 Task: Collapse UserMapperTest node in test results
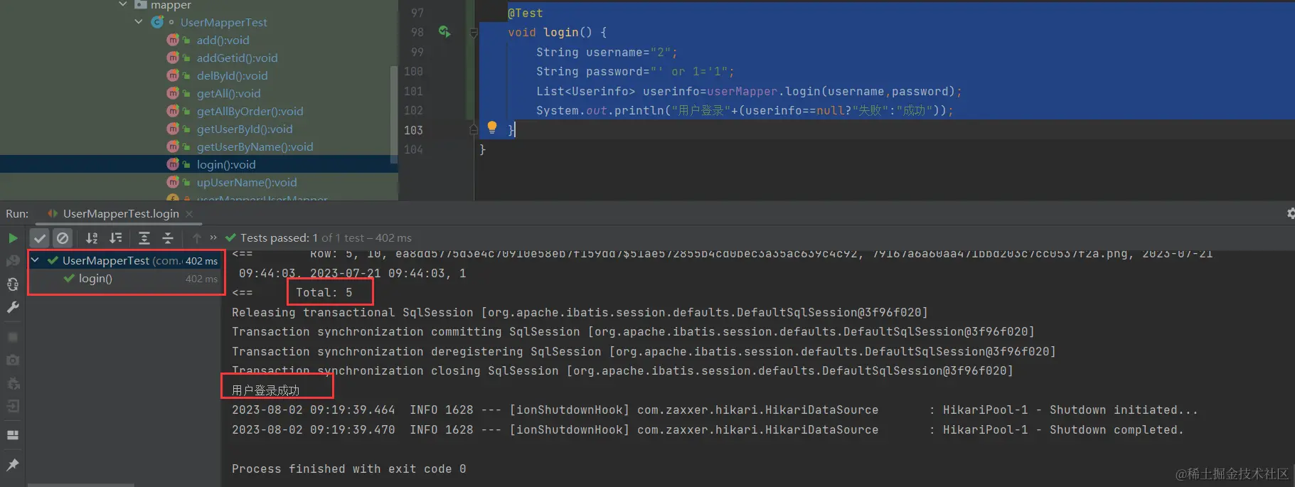click(35, 261)
